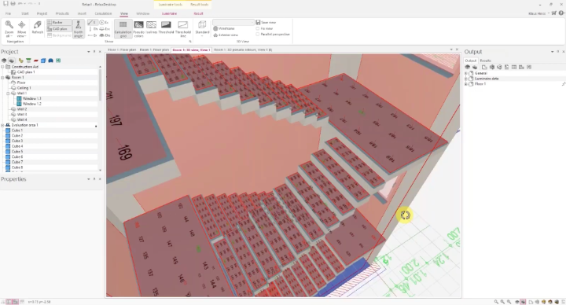Screen dimensions: 566x305
Task: Select CAD plan 1 in the project tree
Action: pos(26,72)
